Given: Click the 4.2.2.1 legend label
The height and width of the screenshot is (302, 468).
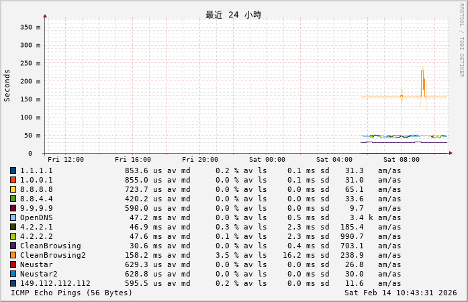Looking at the screenshot, I should click(x=36, y=227).
